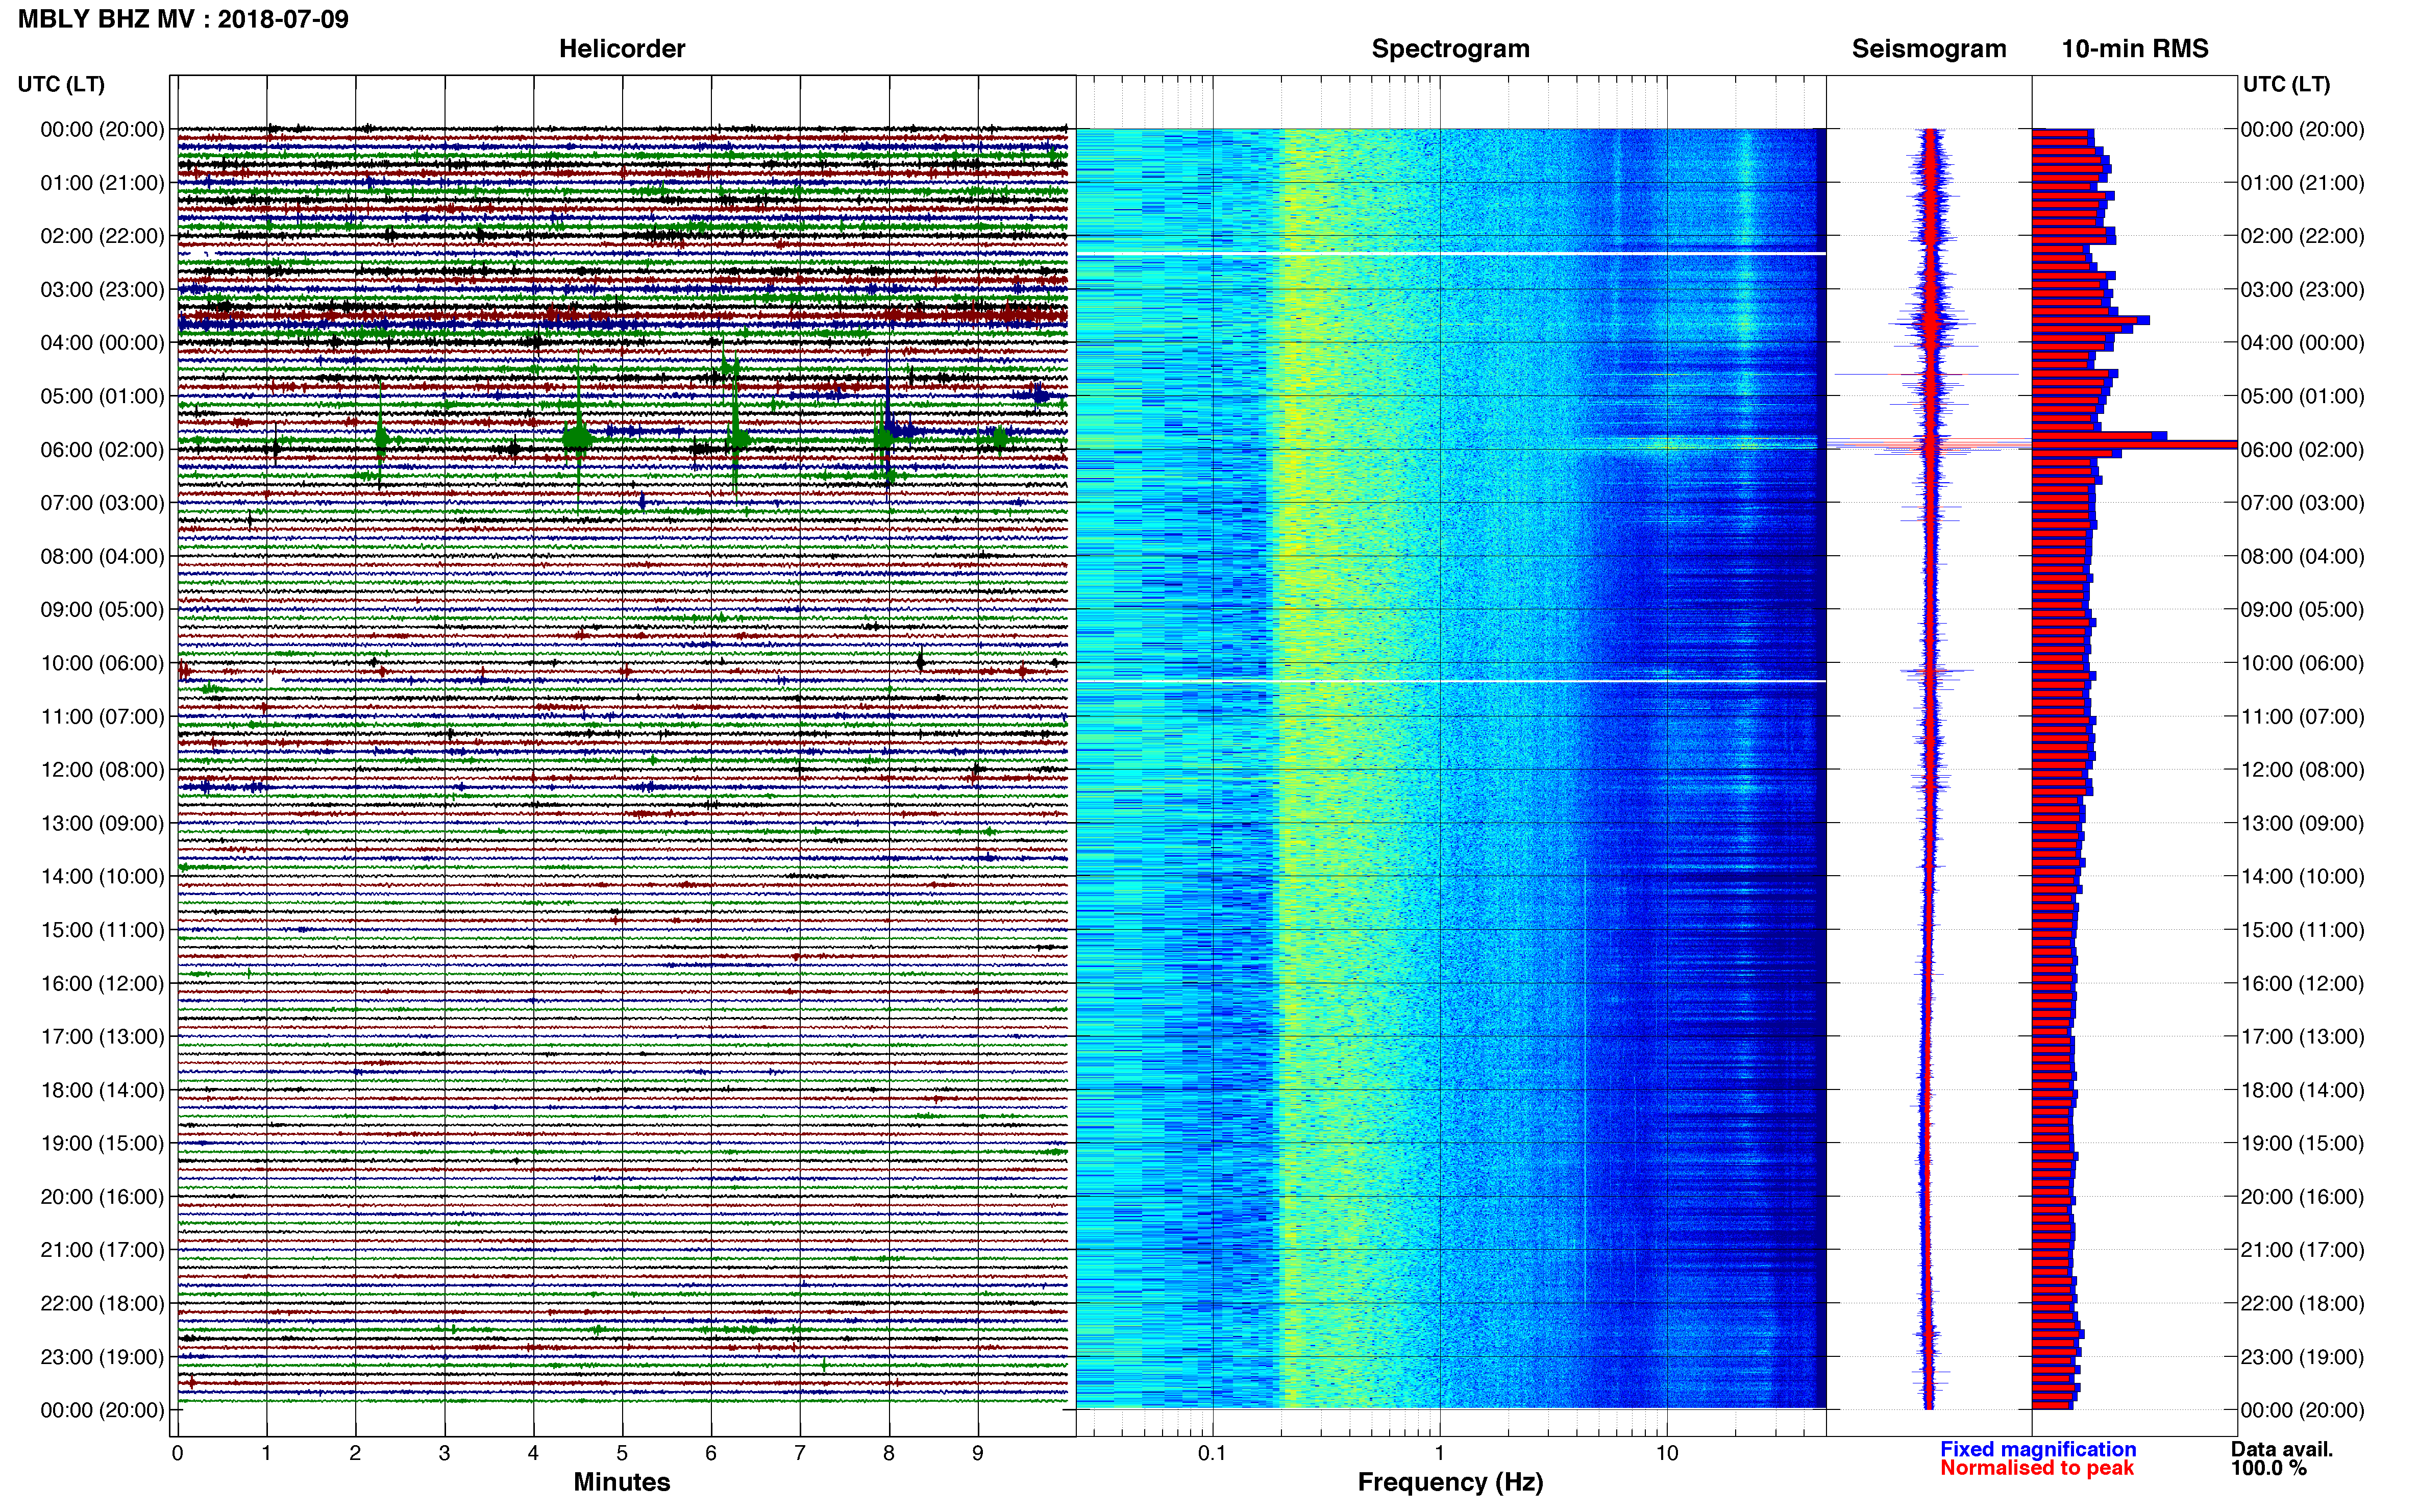Click the white data gap line near 02:20 in spectrogram
This screenshot has width=2419, height=1512.
pos(1451,254)
